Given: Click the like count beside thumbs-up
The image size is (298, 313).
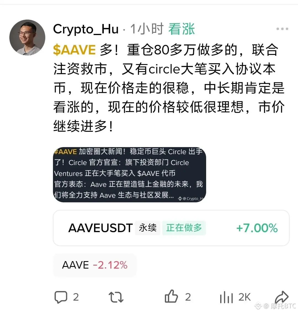Looking at the screenshot, I should coord(188,297).
